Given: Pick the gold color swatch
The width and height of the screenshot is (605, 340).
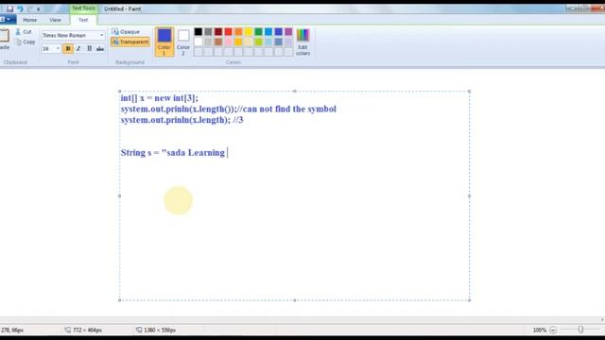Looking at the screenshot, I should (238, 42).
